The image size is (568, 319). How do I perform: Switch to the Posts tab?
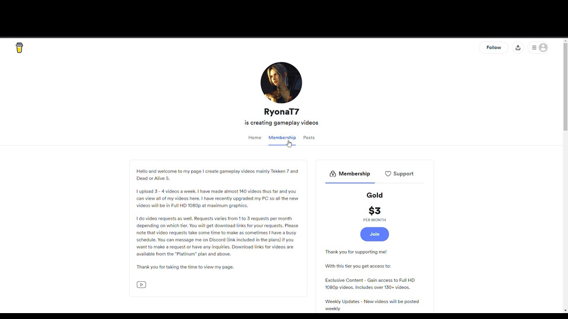tap(309, 138)
